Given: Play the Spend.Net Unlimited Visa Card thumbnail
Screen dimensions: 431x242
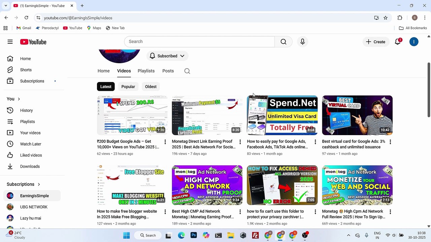Looking at the screenshot, I should (282, 115).
